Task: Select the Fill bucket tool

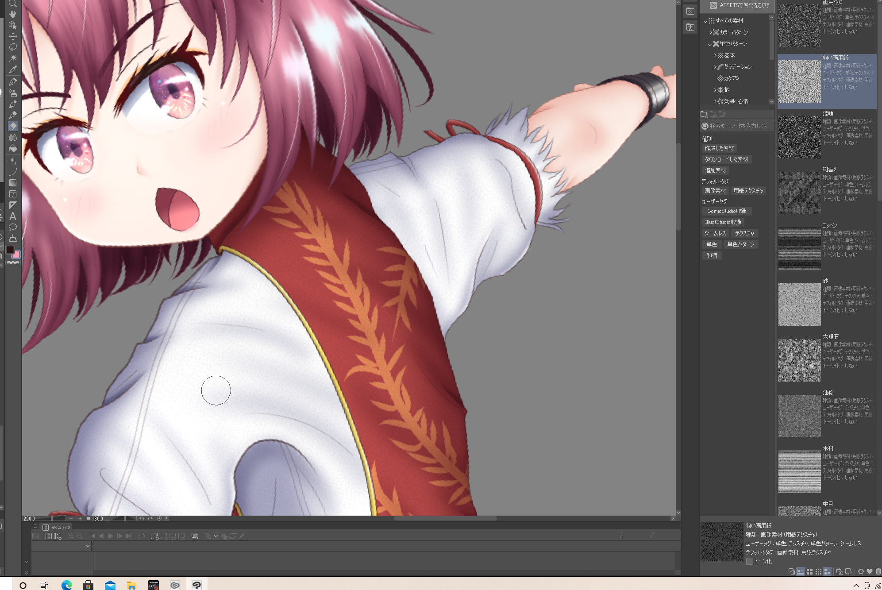Action: coord(13,148)
